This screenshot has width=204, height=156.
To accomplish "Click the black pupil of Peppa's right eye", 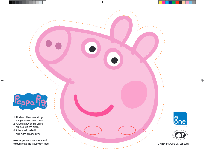I will click(x=114, y=60).
